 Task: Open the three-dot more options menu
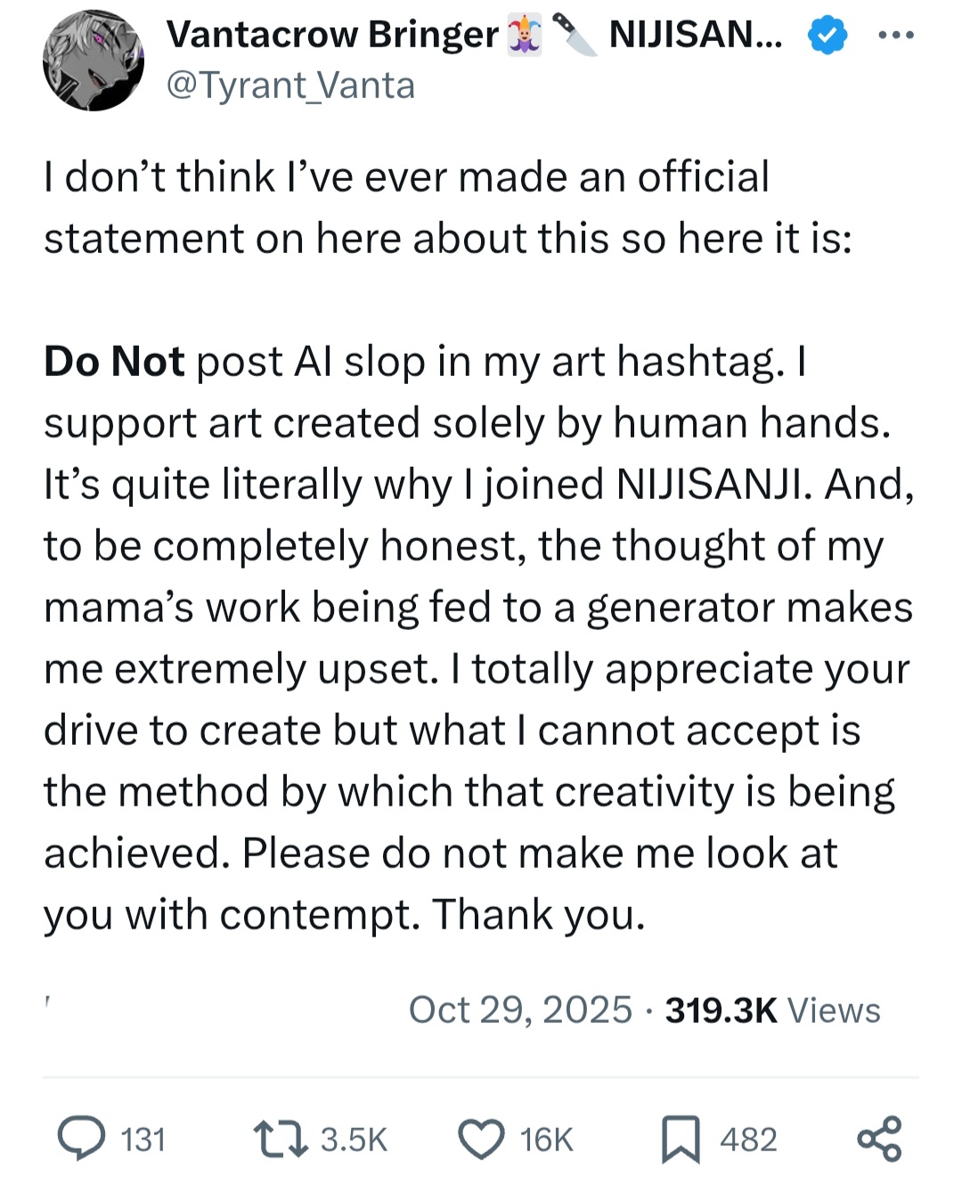coord(896,36)
